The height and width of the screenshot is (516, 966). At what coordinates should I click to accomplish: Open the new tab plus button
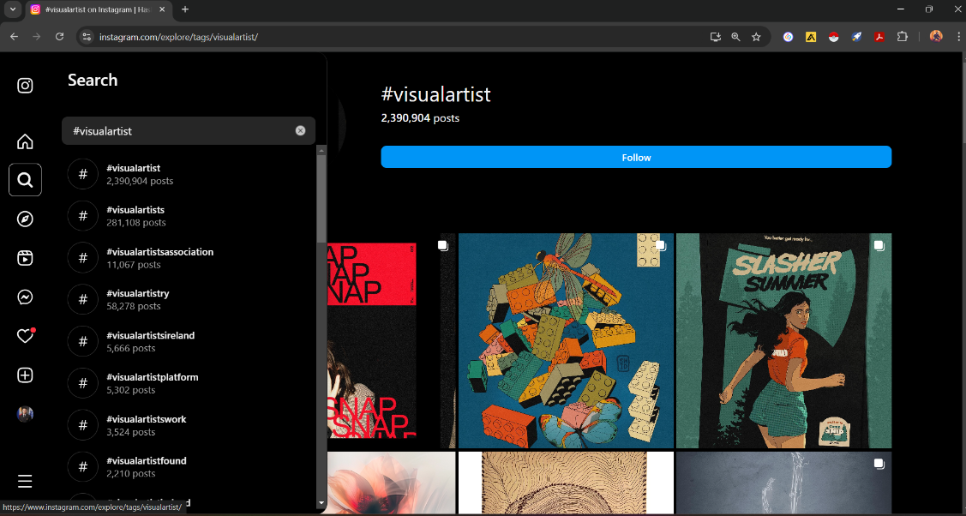[185, 9]
